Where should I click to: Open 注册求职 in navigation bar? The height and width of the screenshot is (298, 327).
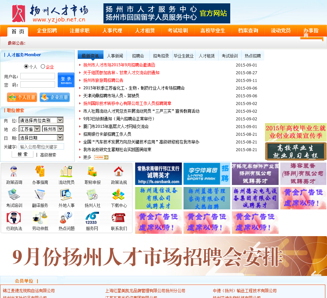(79, 31)
